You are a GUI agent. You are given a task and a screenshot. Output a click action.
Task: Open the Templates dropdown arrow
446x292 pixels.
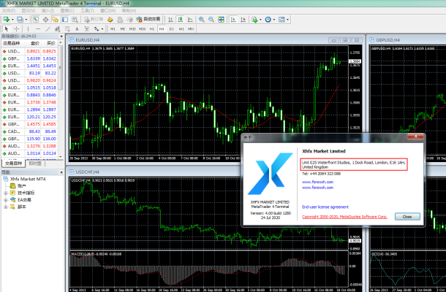[x=288, y=20]
